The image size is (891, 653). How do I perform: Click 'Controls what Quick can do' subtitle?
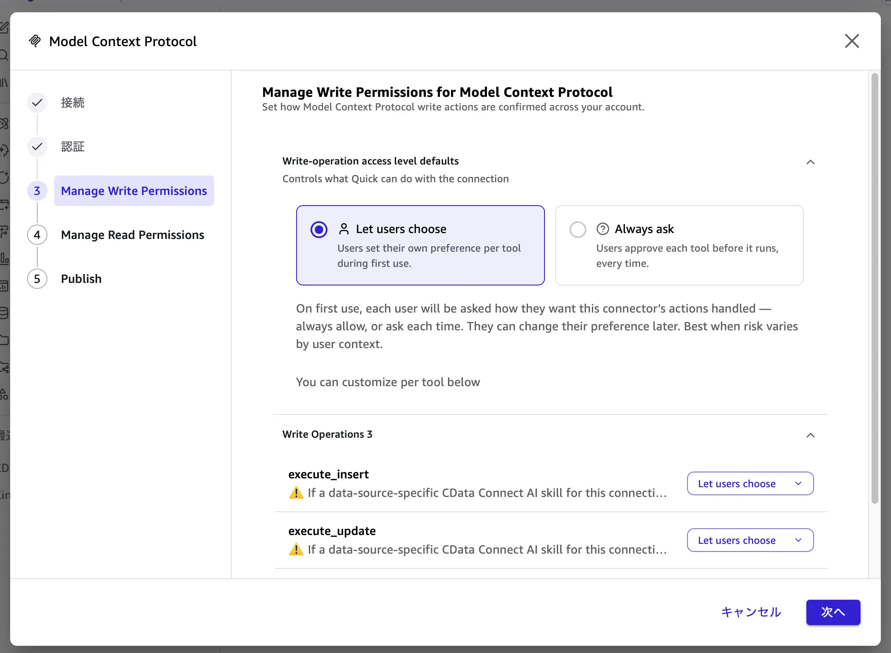396,179
